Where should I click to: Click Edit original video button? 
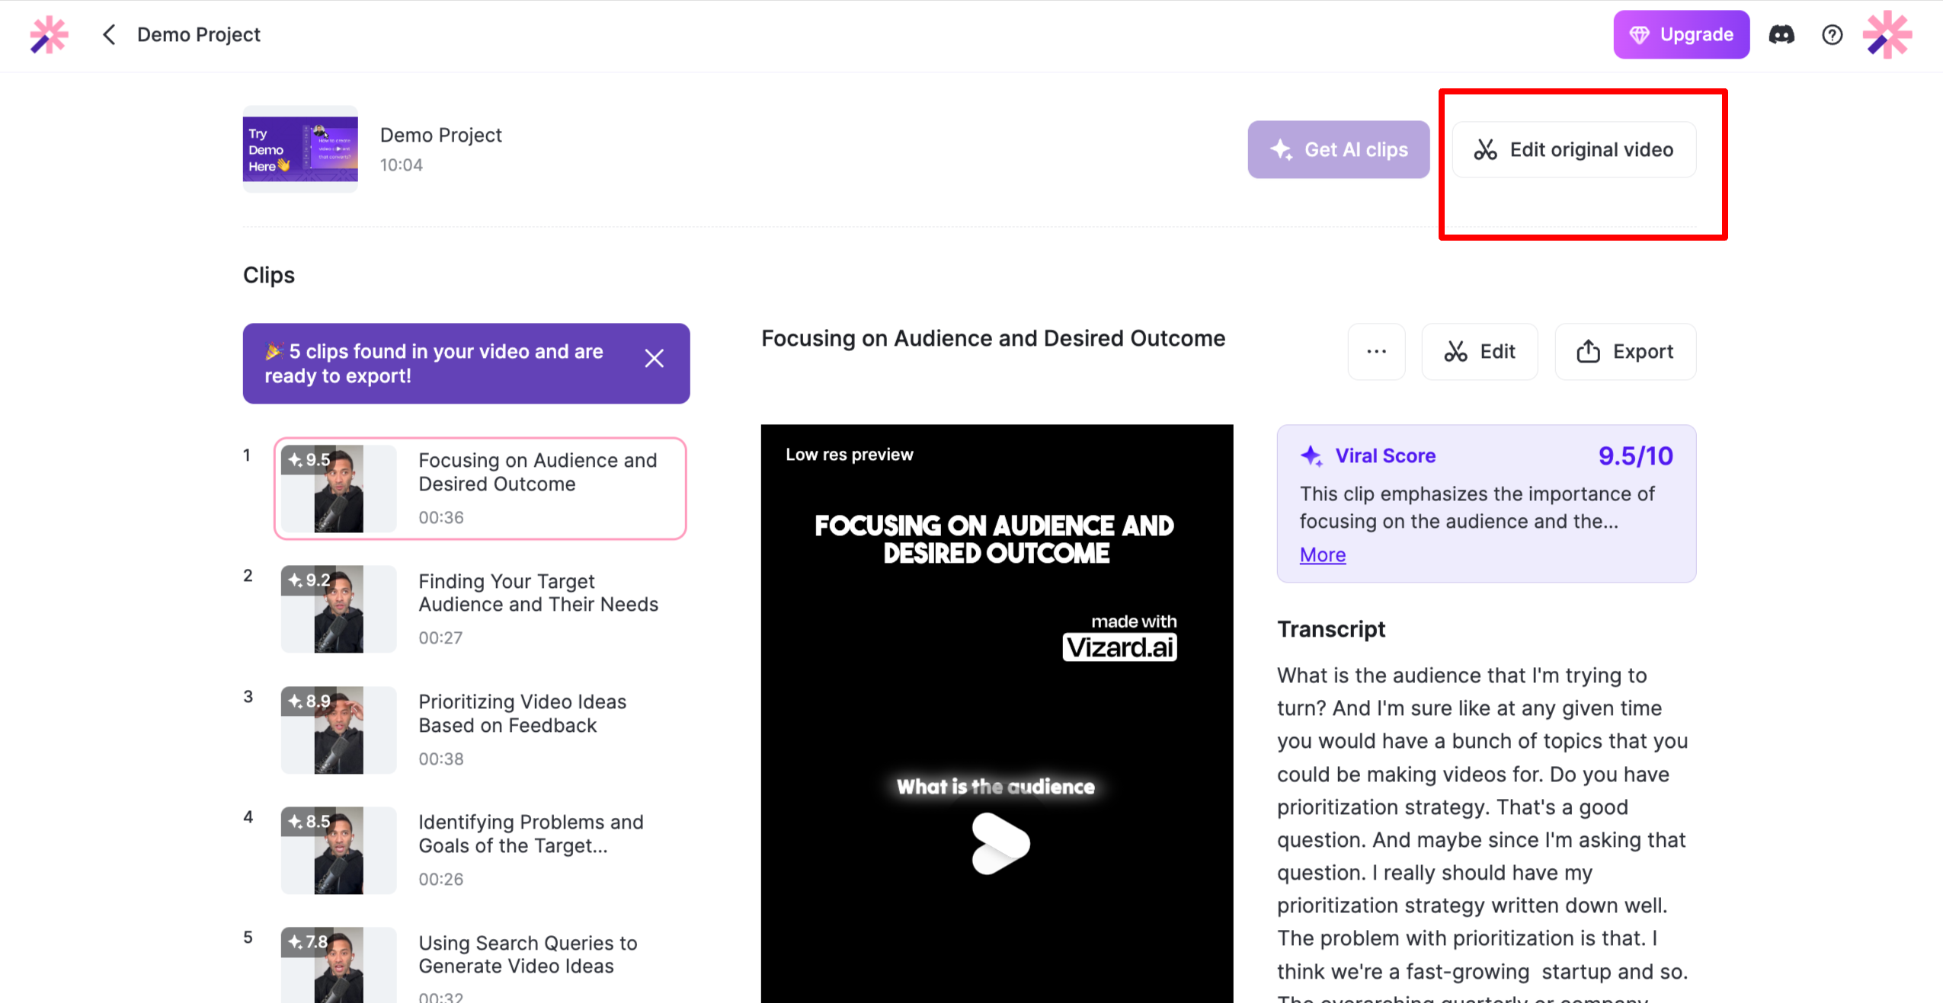[x=1574, y=149]
